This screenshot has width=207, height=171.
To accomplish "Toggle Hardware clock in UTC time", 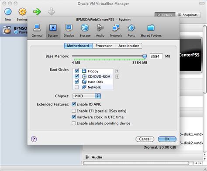I will [x=74, y=117].
